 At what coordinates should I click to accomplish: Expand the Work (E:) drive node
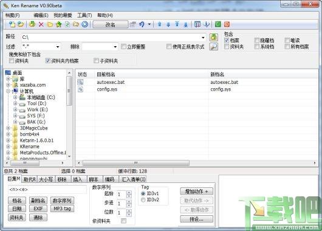pos(15,109)
